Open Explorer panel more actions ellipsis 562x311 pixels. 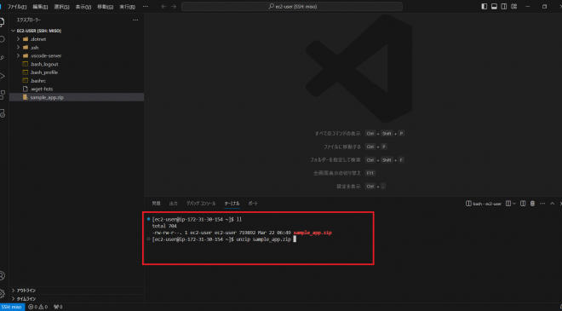point(135,20)
